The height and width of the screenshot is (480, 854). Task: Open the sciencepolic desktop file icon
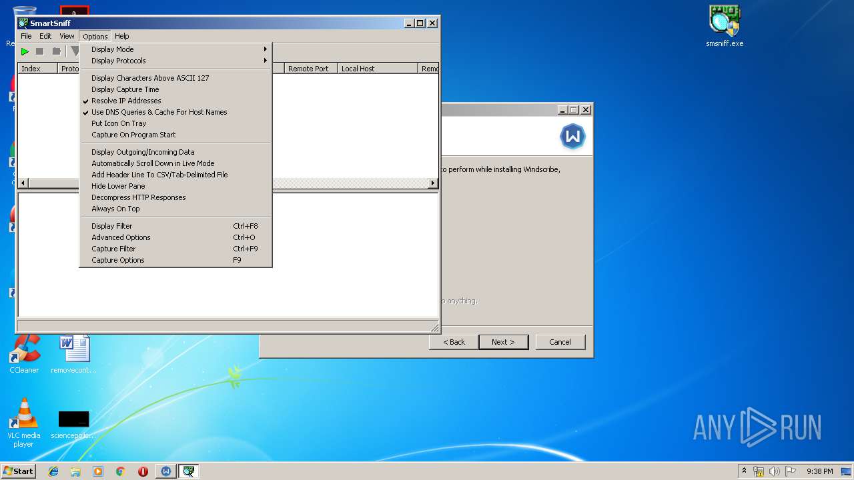[73, 423]
